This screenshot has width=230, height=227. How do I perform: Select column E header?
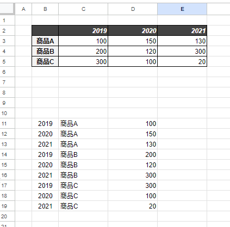[182, 9]
